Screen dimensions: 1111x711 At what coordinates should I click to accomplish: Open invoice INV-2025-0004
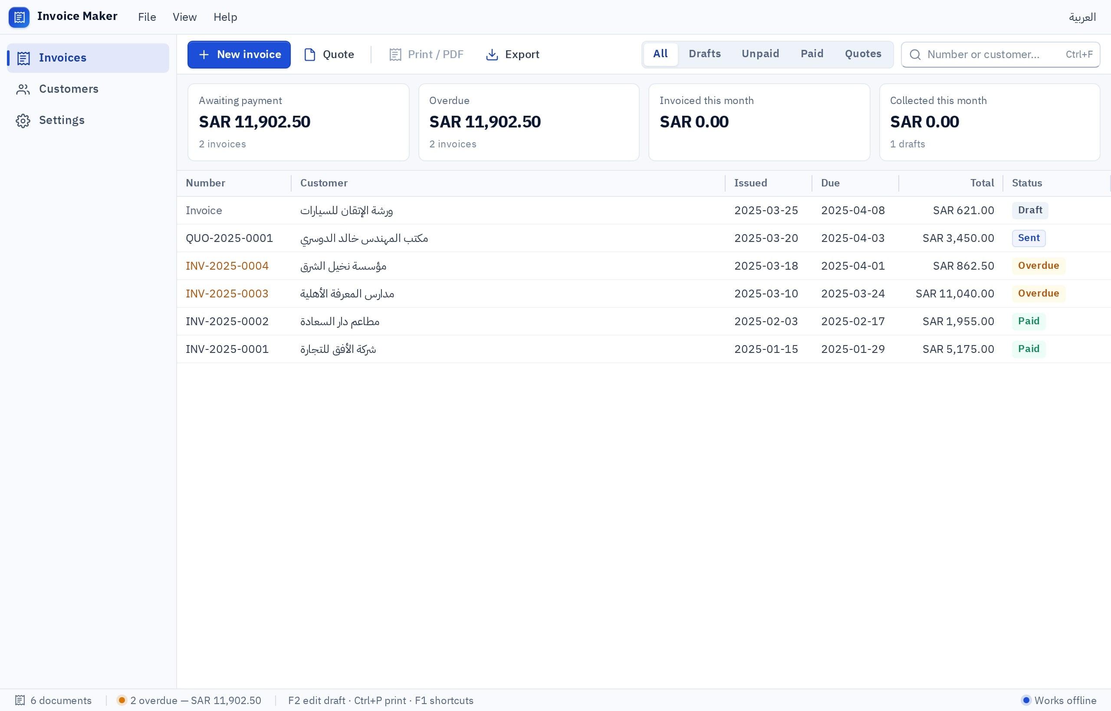(644, 266)
